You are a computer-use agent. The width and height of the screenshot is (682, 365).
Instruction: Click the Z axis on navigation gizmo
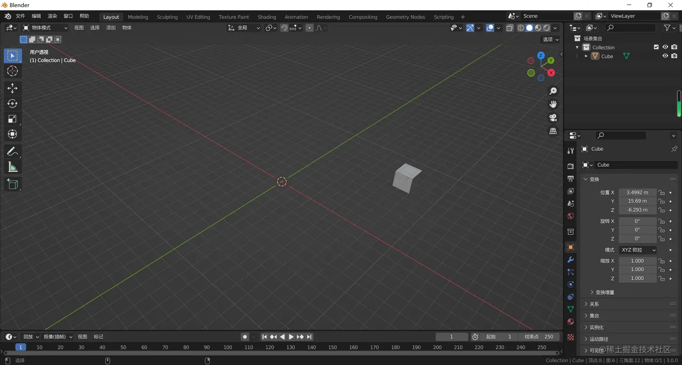coord(541,55)
